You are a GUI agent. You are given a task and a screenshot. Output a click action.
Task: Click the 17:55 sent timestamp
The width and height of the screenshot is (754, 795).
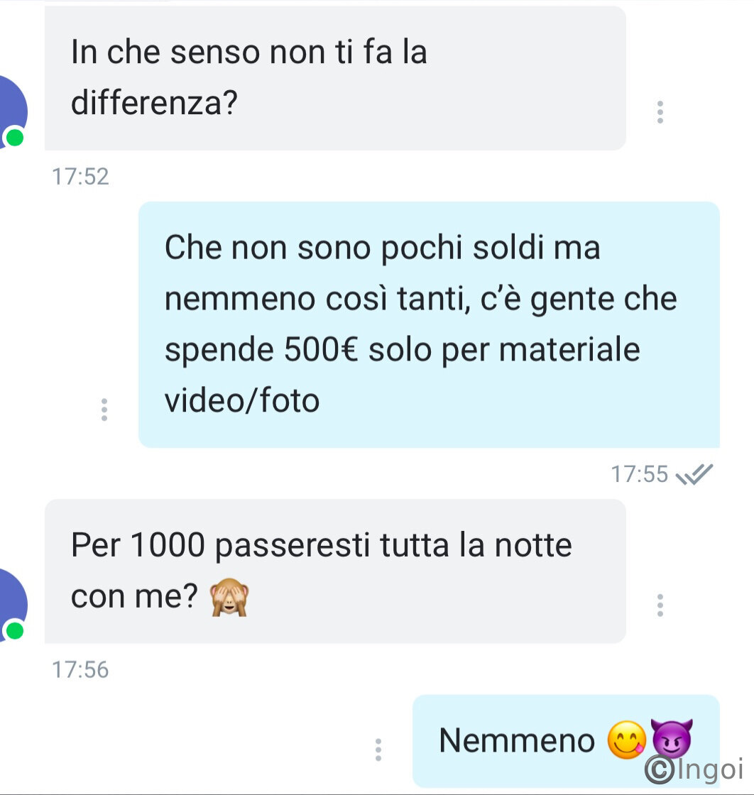pos(640,475)
